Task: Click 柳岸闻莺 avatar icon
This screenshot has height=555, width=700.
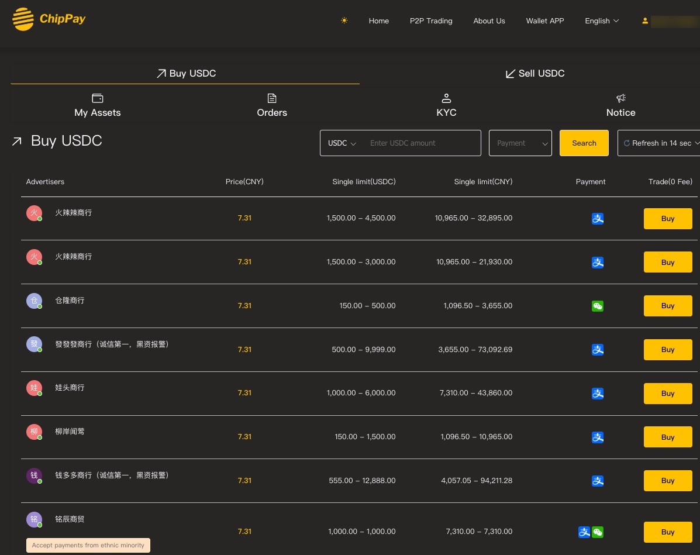Action: tap(35, 432)
